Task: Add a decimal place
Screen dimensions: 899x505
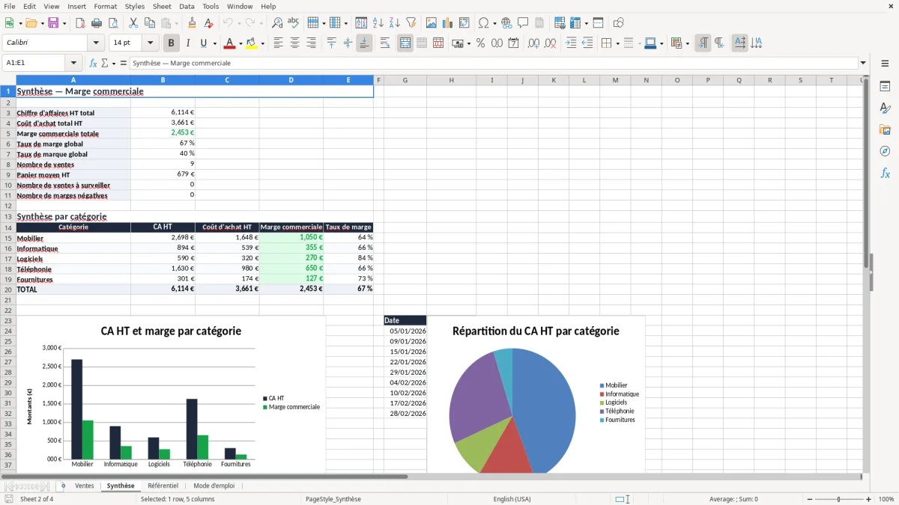Action: [x=533, y=43]
